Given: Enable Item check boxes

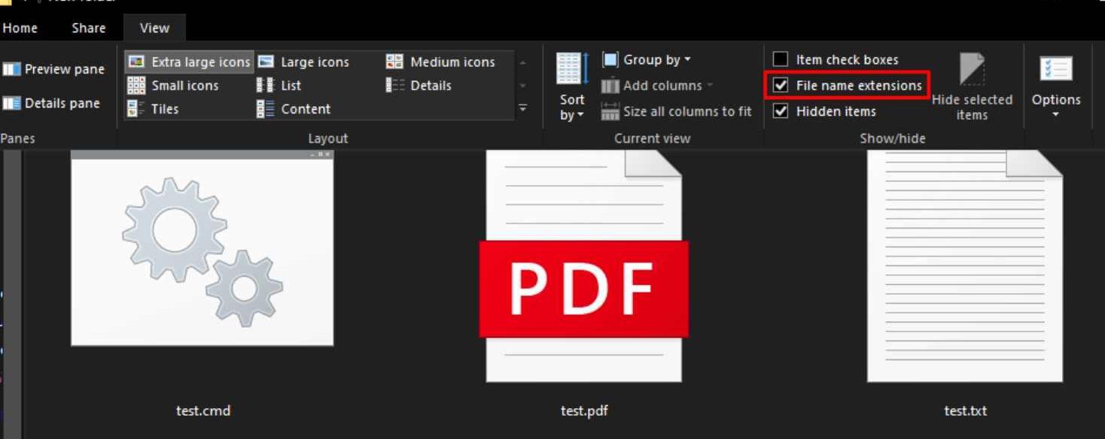Looking at the screenshot, I should click(781, 59).
